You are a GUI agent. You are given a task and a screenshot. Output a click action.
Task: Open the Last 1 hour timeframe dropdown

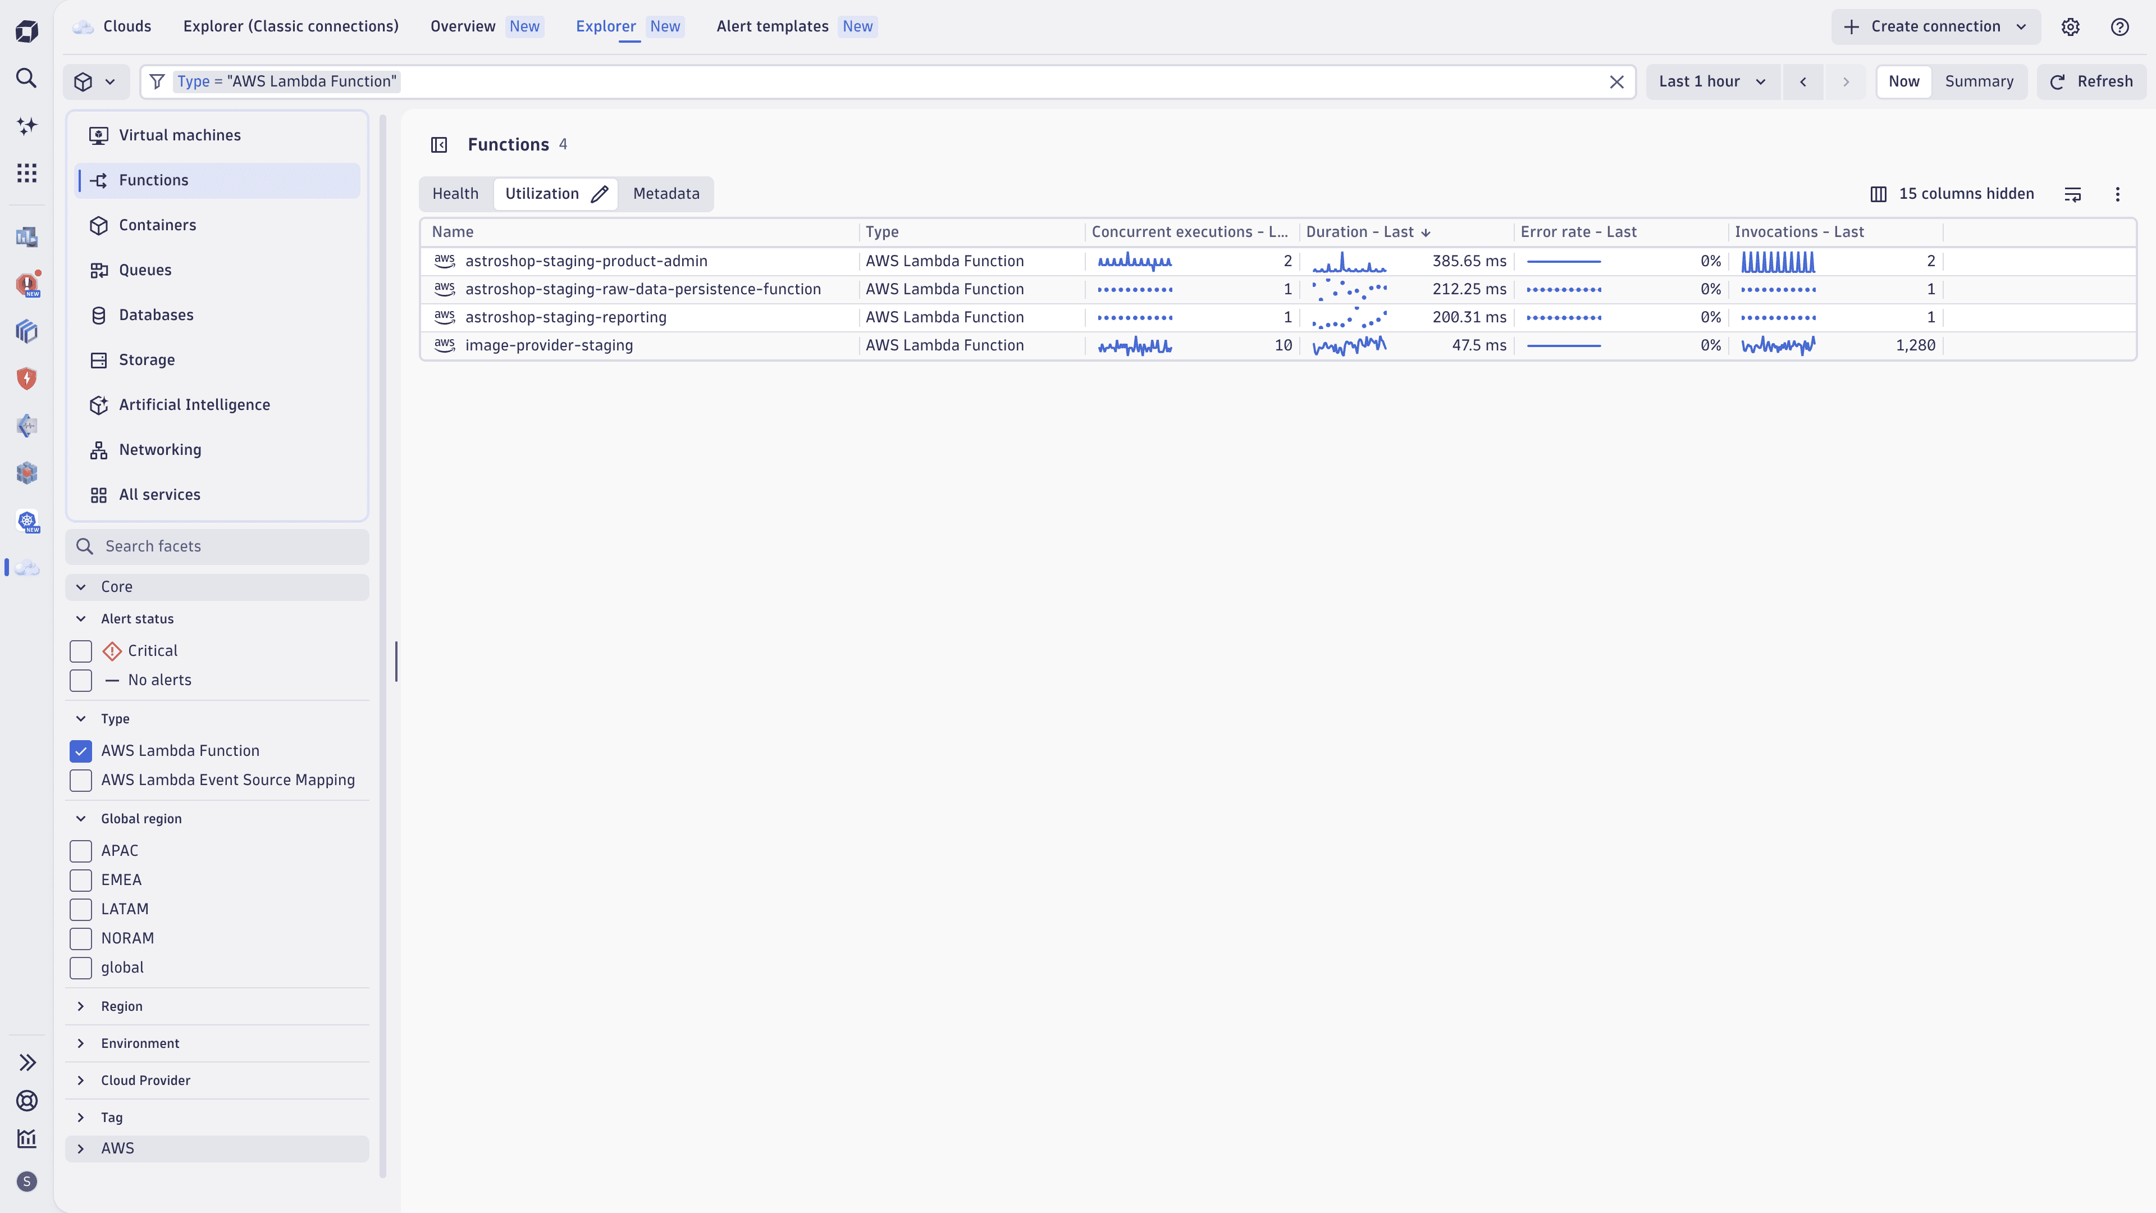click(1711, 81)
